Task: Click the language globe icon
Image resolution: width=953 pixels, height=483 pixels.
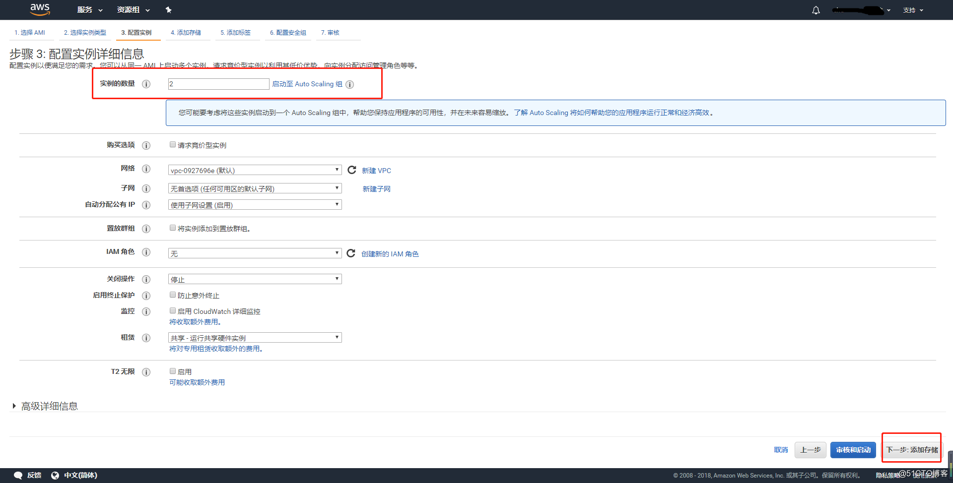Action: 55,475
